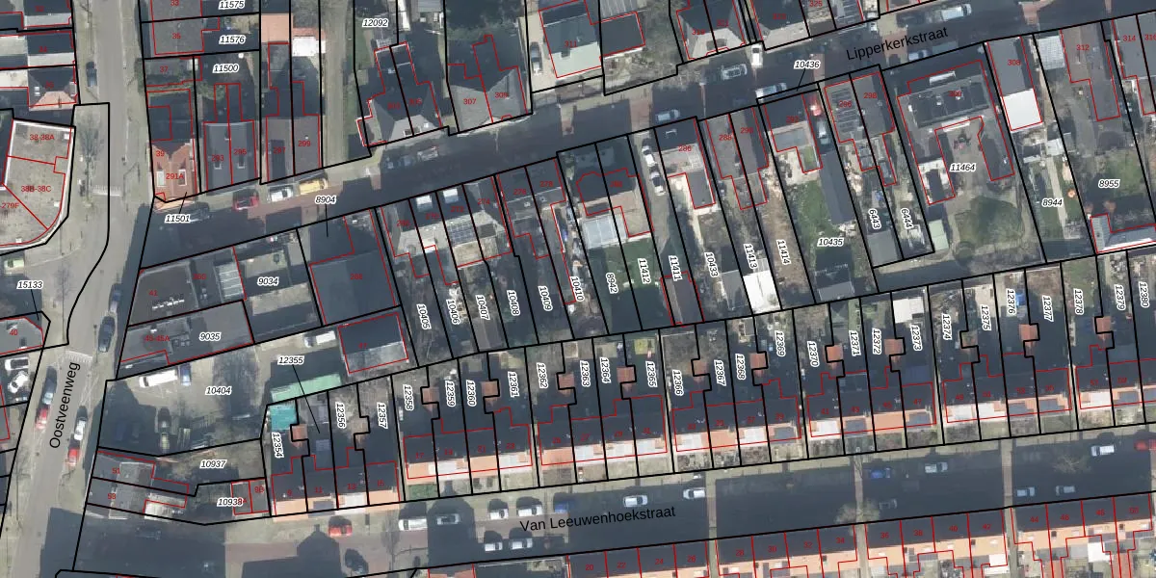Click parcel label 11501
The width and height of the screenshot is (1156, 578).
[x=177, y=219]
